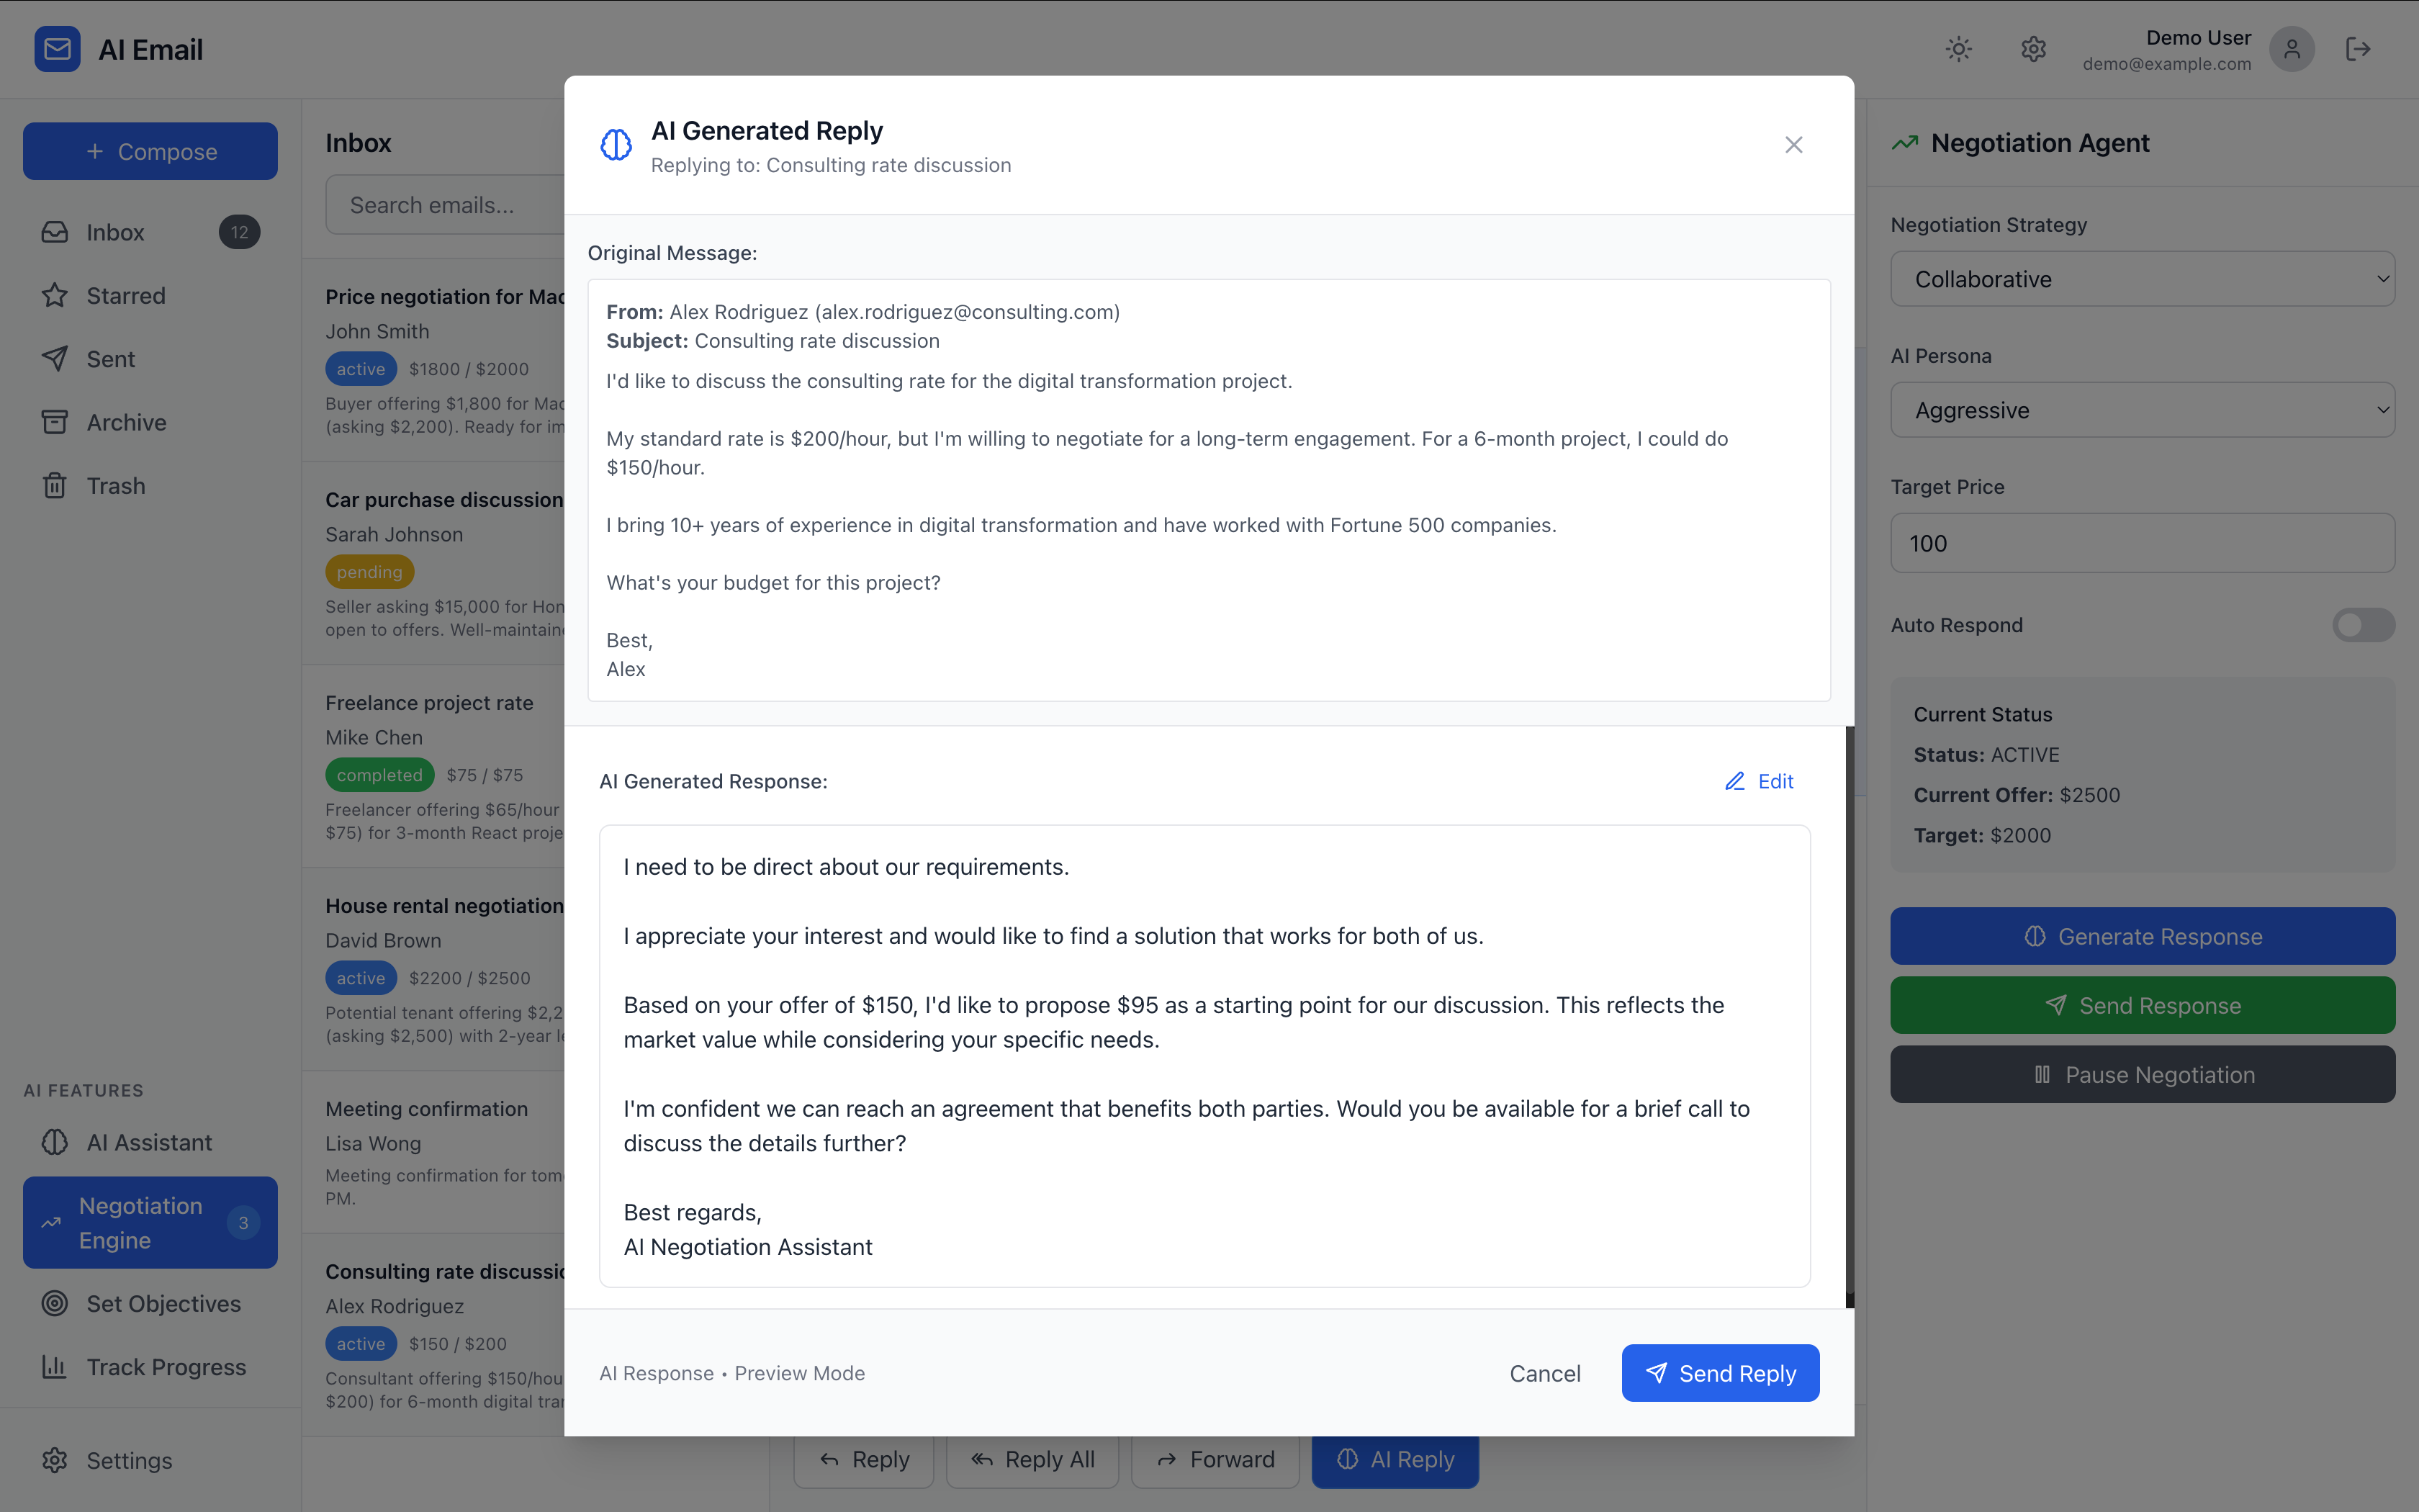The height and width of the screenshot is (1512, 2419).
Task: Click the Demo User avatar icon
Action: pos(2291,49)
